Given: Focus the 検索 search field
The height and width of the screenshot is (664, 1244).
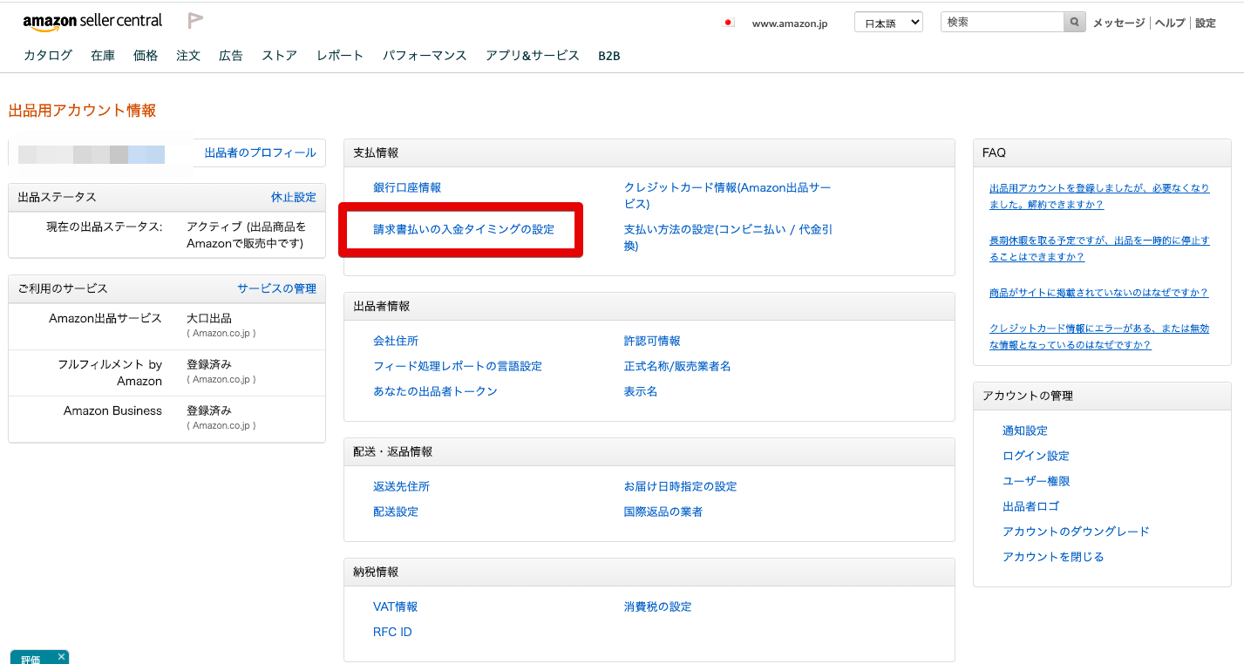Looking at the screenshot, I should pos(1003,22).
